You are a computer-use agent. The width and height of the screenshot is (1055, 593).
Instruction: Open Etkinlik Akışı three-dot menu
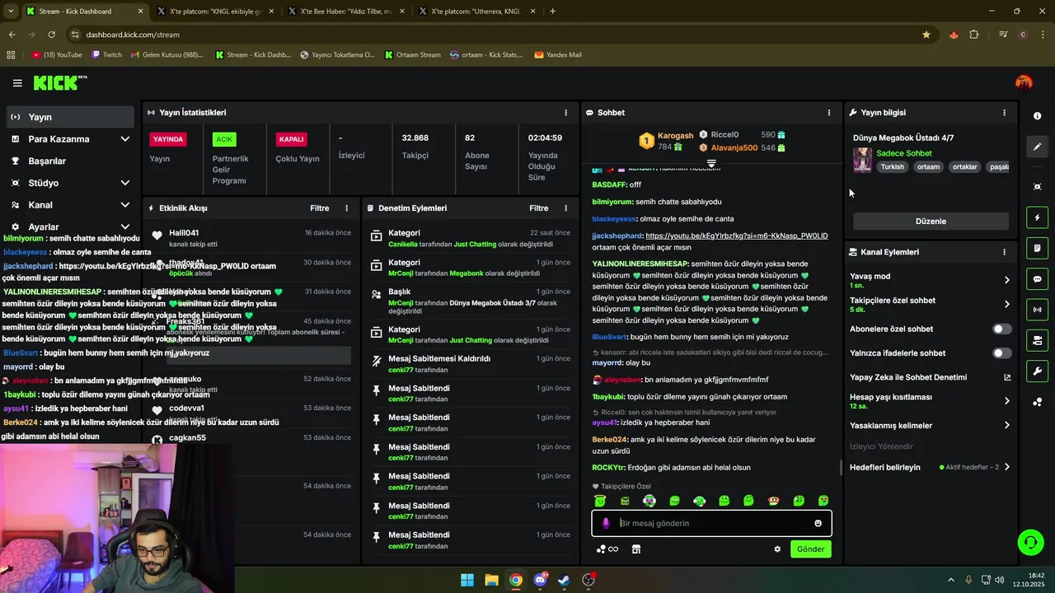(346, 208)
